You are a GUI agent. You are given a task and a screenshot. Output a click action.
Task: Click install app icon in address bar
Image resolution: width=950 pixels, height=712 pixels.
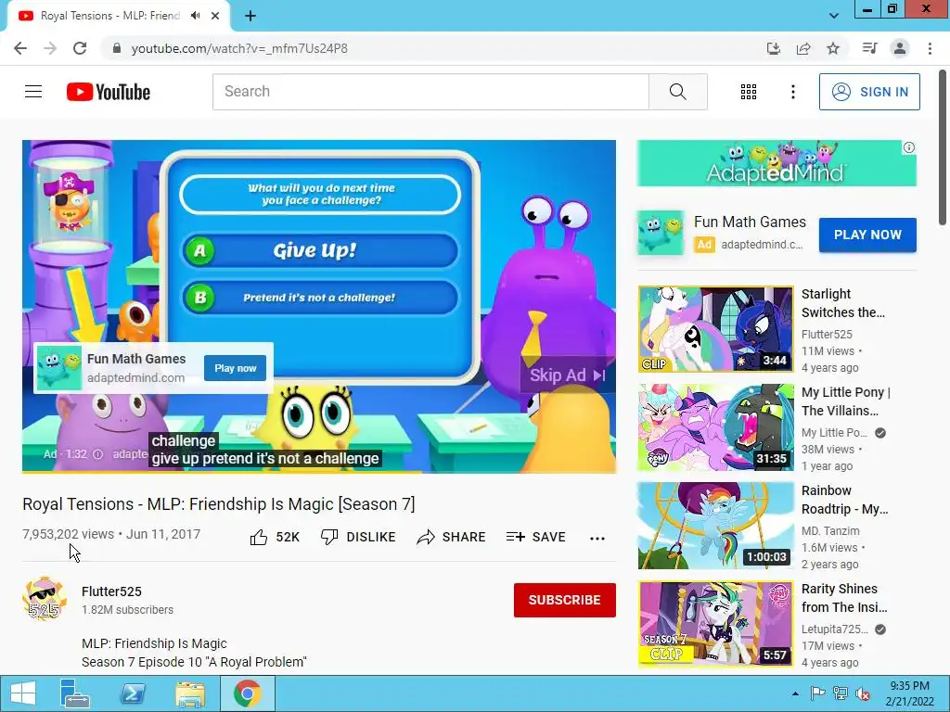[774, 48]
